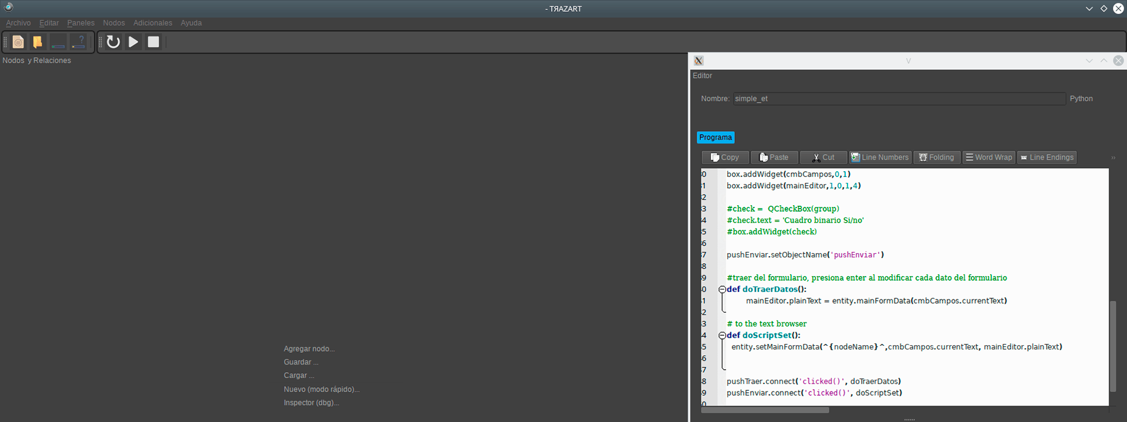
Task: Select the Programa tab
Action: pos(715,138)
